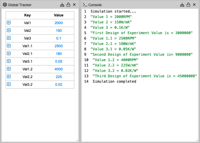Select the value 4000 for Val1.2
This screenshot has width=200, height=143.
[x=59, y=69]
